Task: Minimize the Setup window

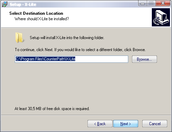Action: pyautogui.click(x=143, y=3)
